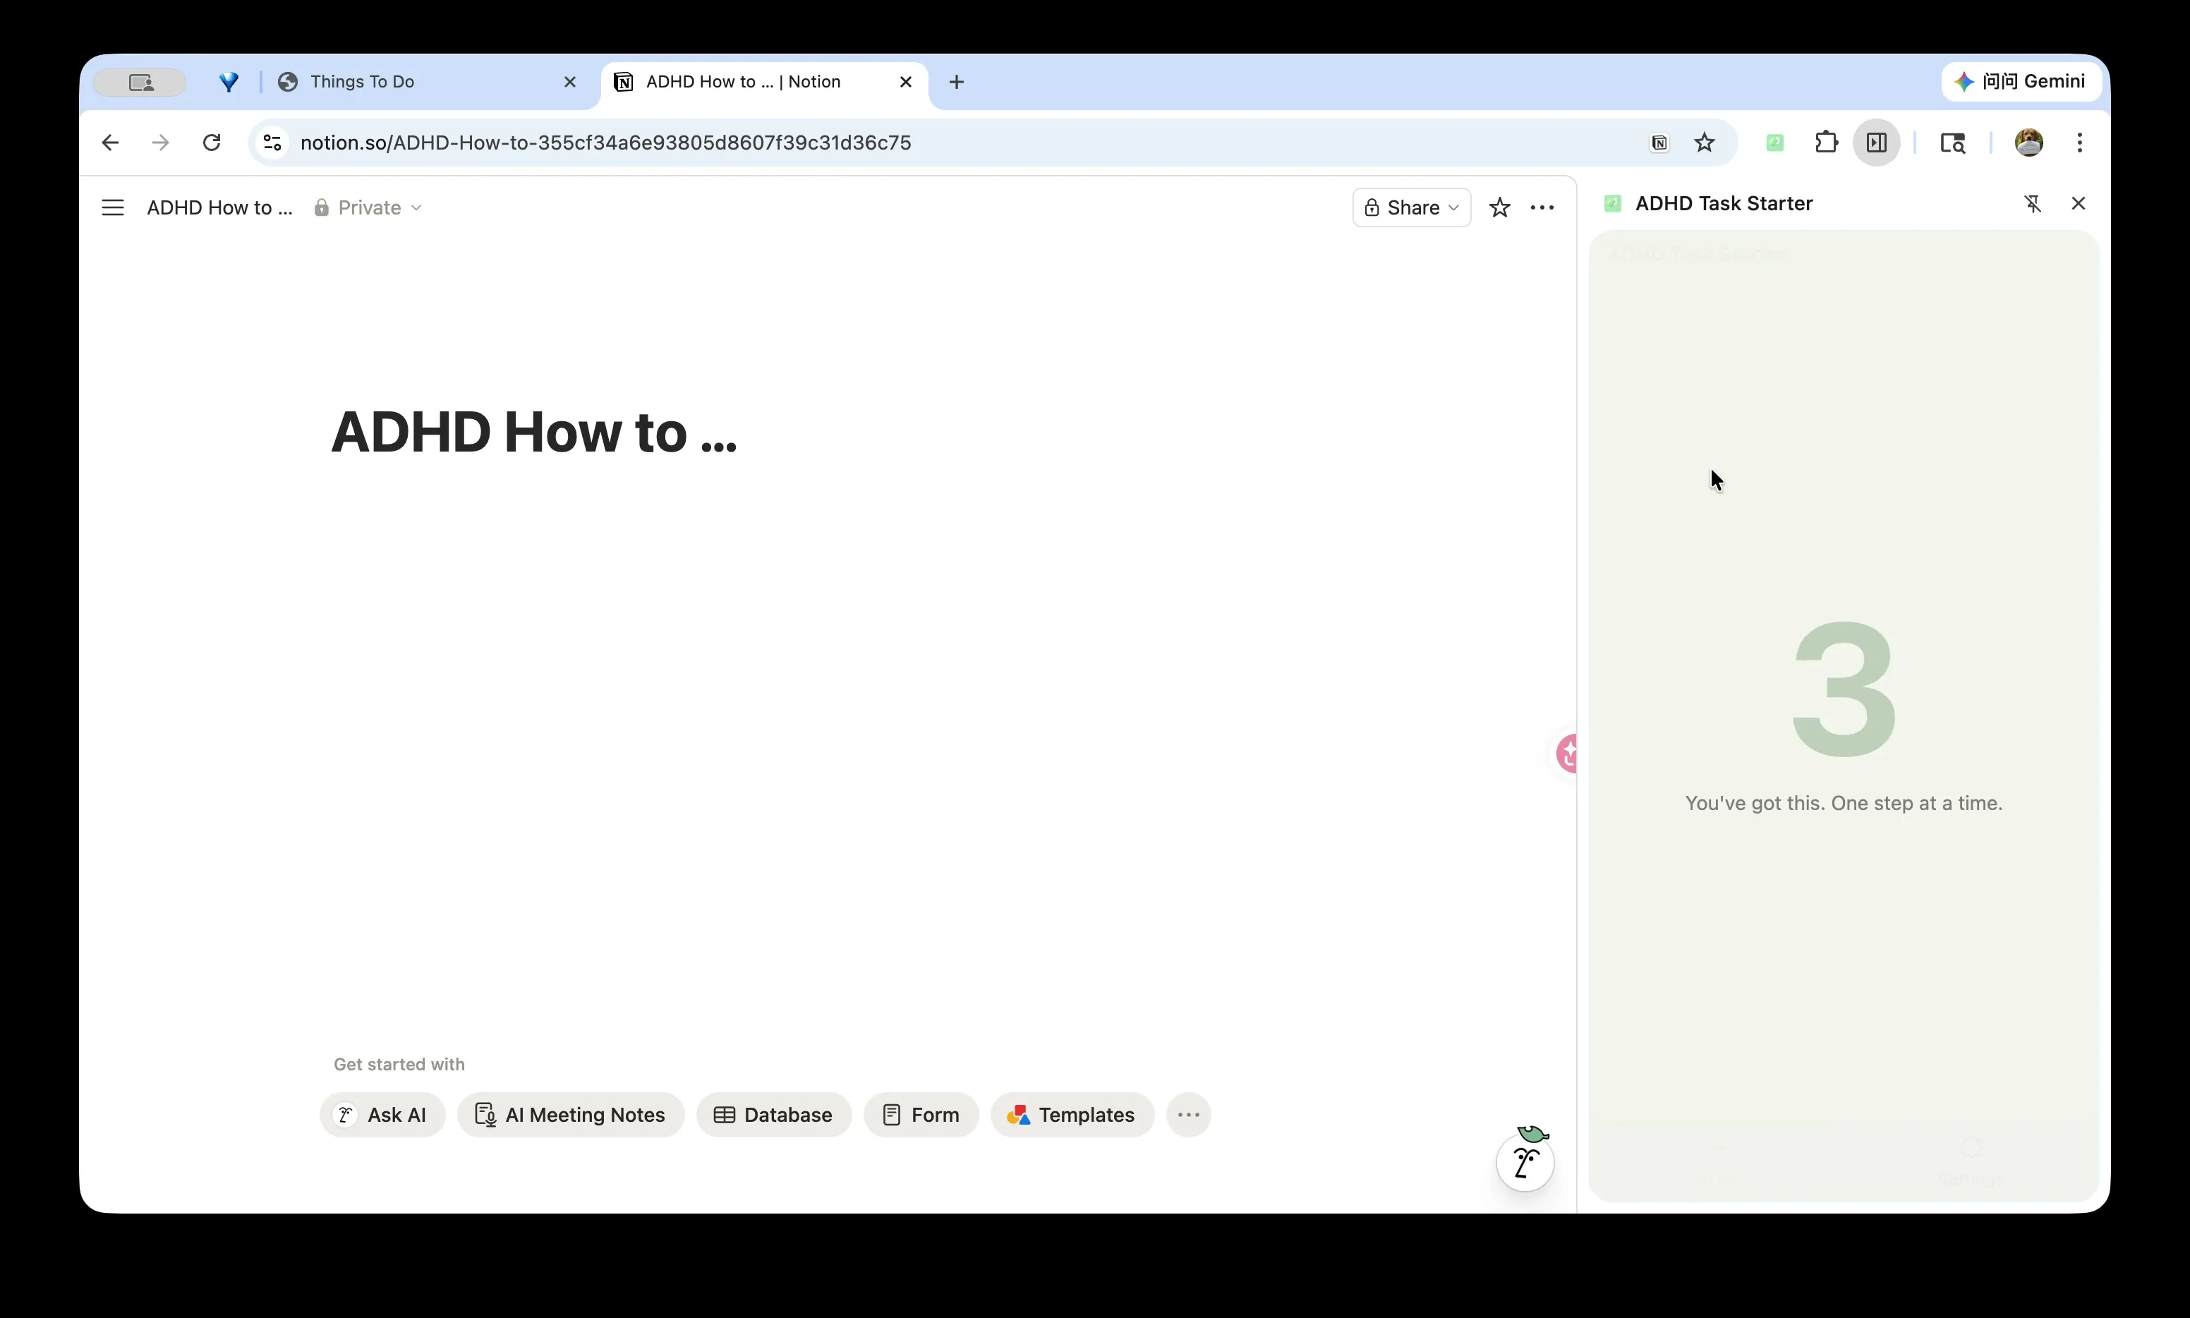Click the ADHD How to page heading

tap(533, 433)
